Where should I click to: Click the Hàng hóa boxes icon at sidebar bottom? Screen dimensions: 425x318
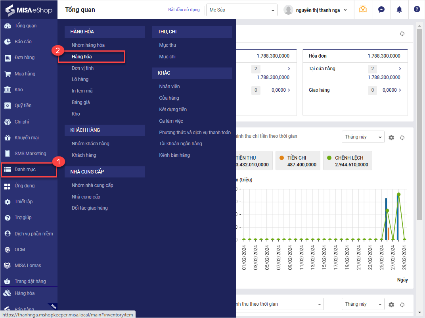click(x=8, y=293)
